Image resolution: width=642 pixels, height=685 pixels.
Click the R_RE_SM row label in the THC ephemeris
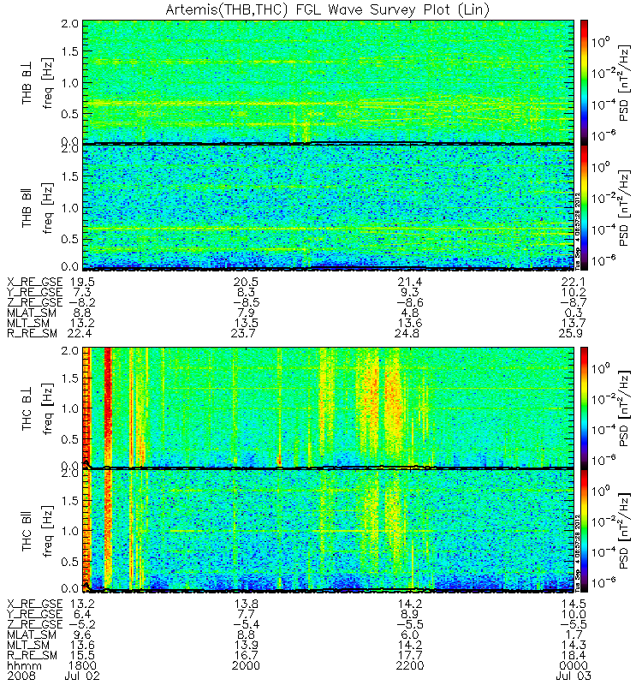(x=33, y=655)
